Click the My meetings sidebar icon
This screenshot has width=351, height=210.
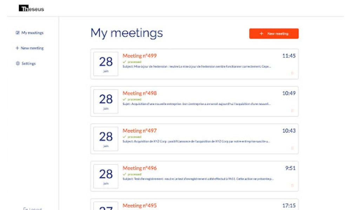pyautogui.click(x=18, y=33)
